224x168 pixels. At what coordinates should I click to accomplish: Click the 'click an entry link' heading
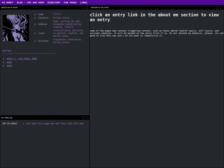pos(154,17)
